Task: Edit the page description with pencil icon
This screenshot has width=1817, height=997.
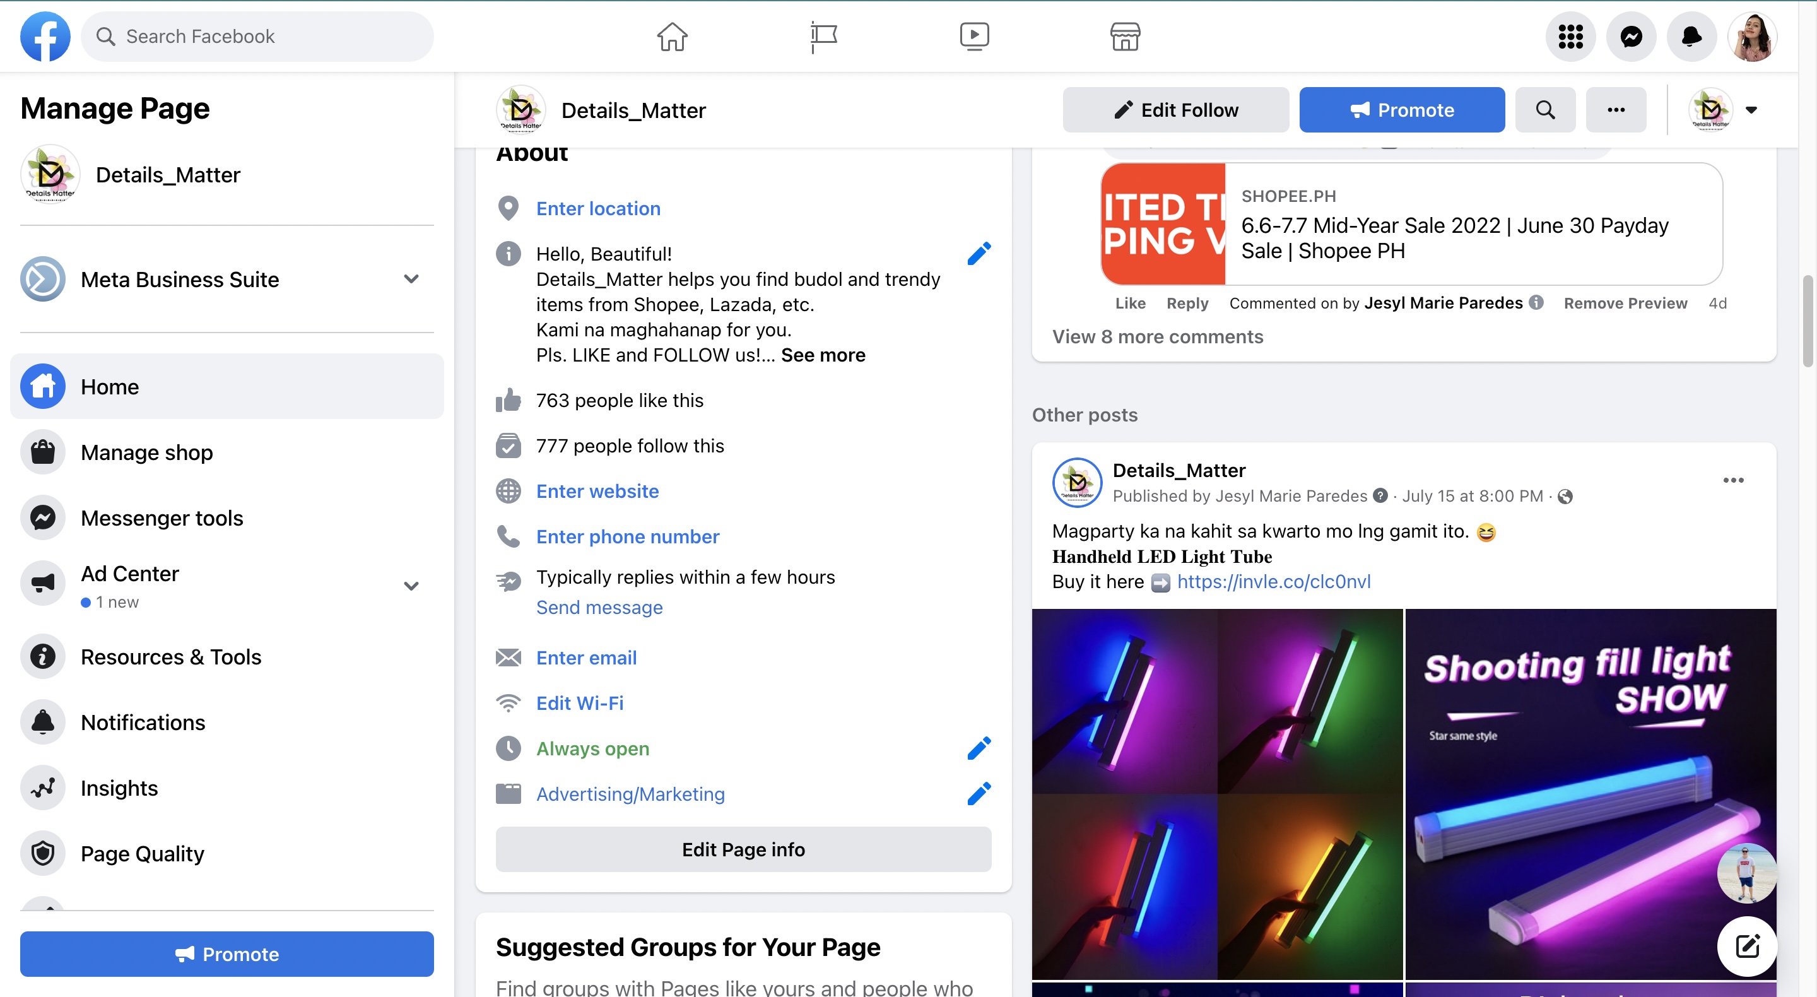Action: (x=979, y=253)
